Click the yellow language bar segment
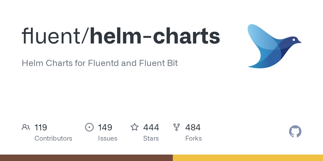 [248, 158]
